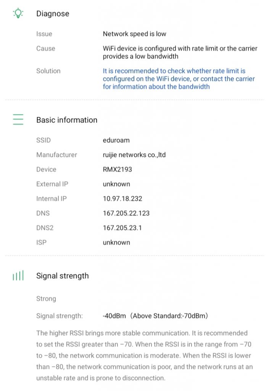Click the ISP unknown value
Viewport: 269px width, 391px height.
[116, 242]
